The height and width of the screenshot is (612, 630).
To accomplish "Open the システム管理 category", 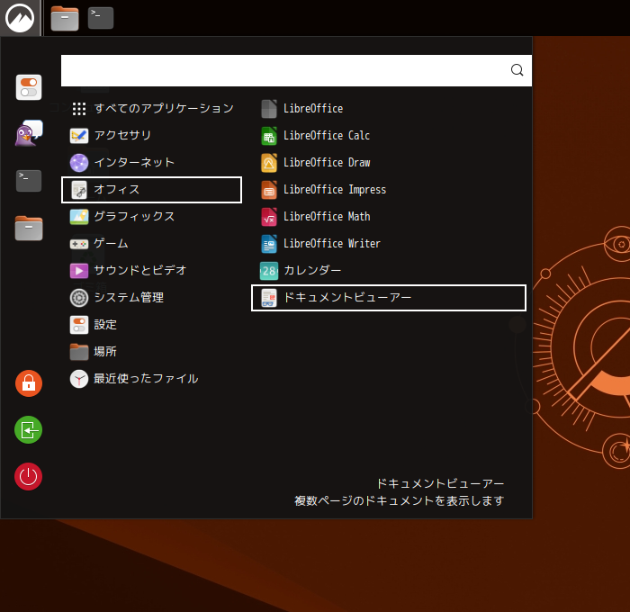I will coord(151,298).
